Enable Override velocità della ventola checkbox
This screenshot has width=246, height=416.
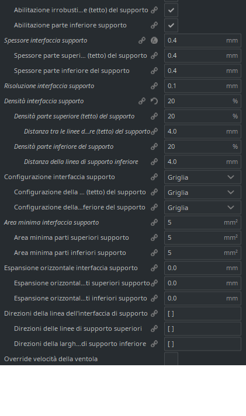tap(171, 359)
